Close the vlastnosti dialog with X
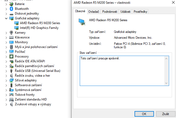This screenshot has width=176, height=118. 173,2
